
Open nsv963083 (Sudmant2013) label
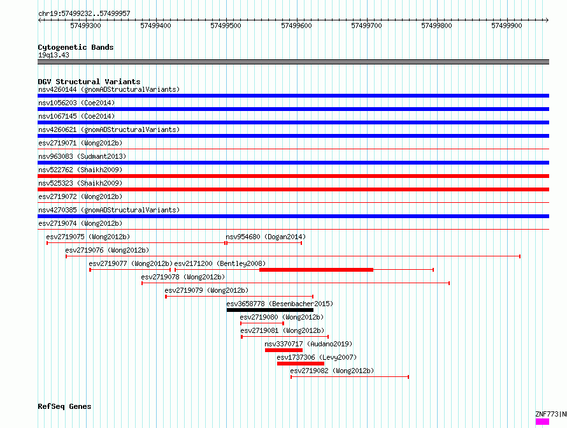82,156
